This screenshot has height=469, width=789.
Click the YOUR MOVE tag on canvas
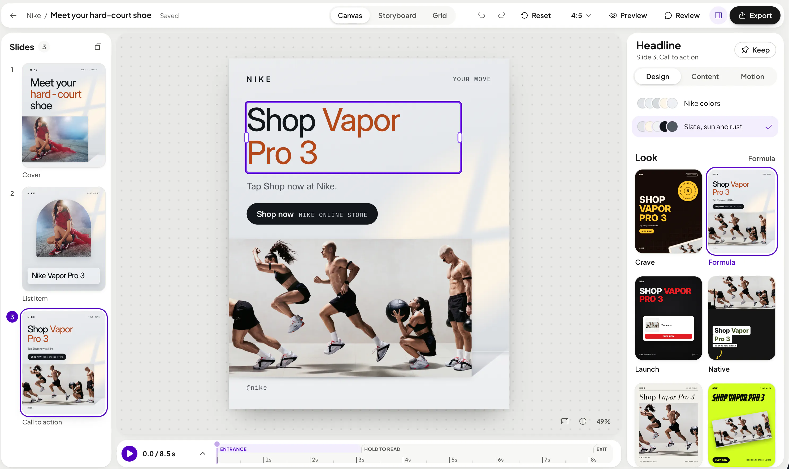pos(472,79)
